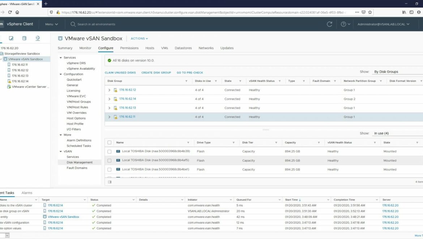Open Alarm Definitions under More

79,140
